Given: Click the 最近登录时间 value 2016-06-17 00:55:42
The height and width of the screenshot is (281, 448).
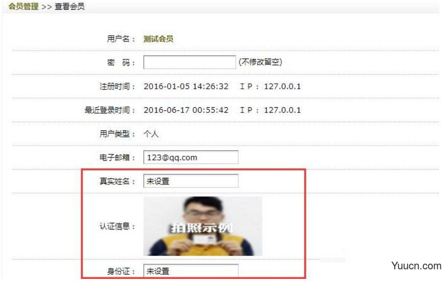Looking at the screenshot, I should coord(186,110).
